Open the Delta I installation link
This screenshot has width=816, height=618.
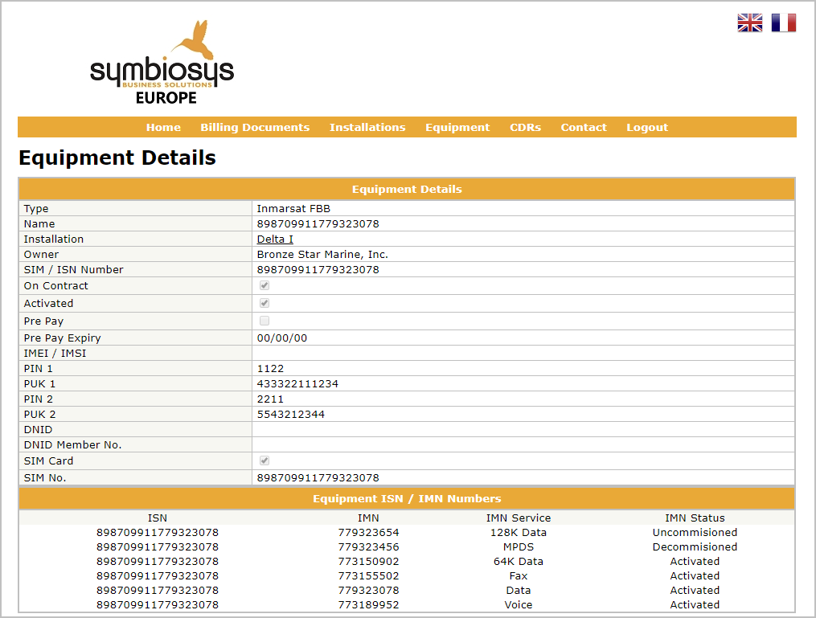pyautogui.click(x=275, y=239)
